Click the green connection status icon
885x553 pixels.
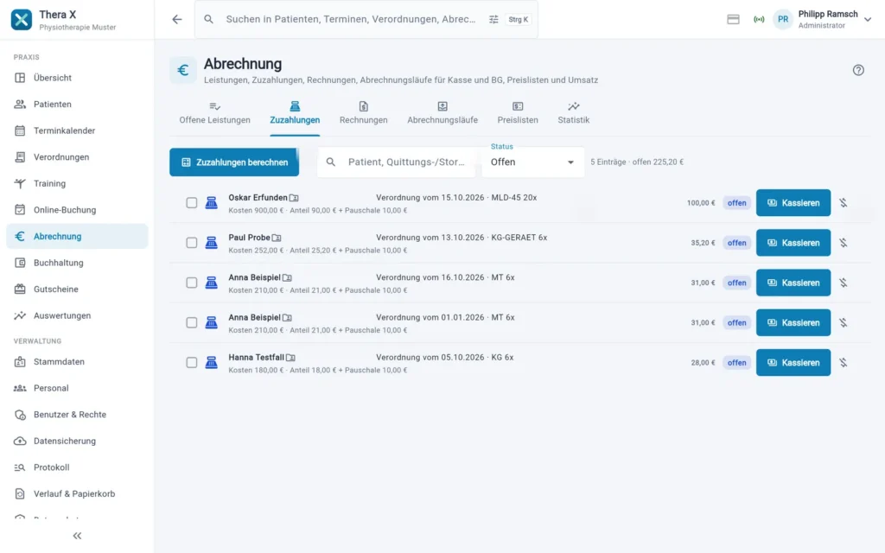[759, 19]
